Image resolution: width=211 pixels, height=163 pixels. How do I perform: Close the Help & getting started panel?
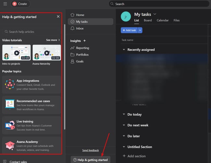(x=58, y=17)
